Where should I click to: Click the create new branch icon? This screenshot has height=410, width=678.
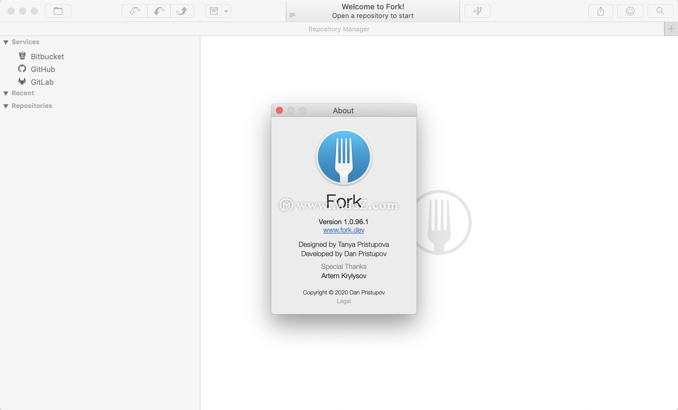tap(477, 11)
